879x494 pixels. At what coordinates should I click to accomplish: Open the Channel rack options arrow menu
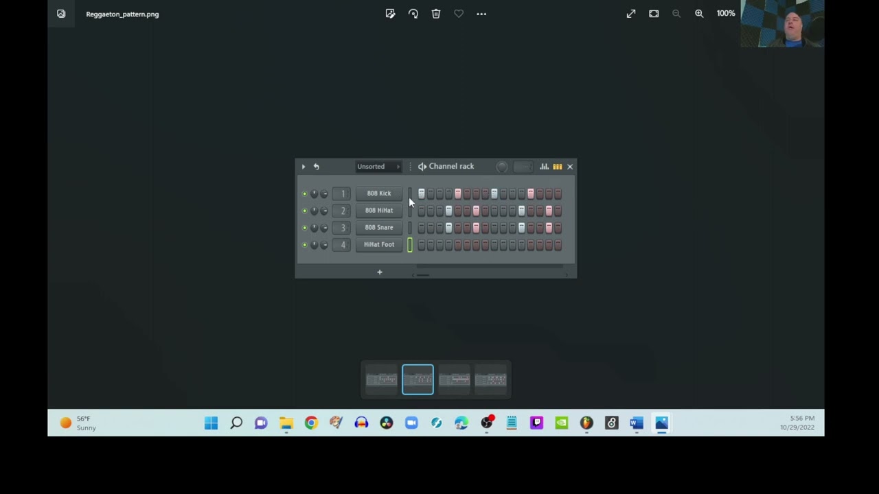pos(303,167)
